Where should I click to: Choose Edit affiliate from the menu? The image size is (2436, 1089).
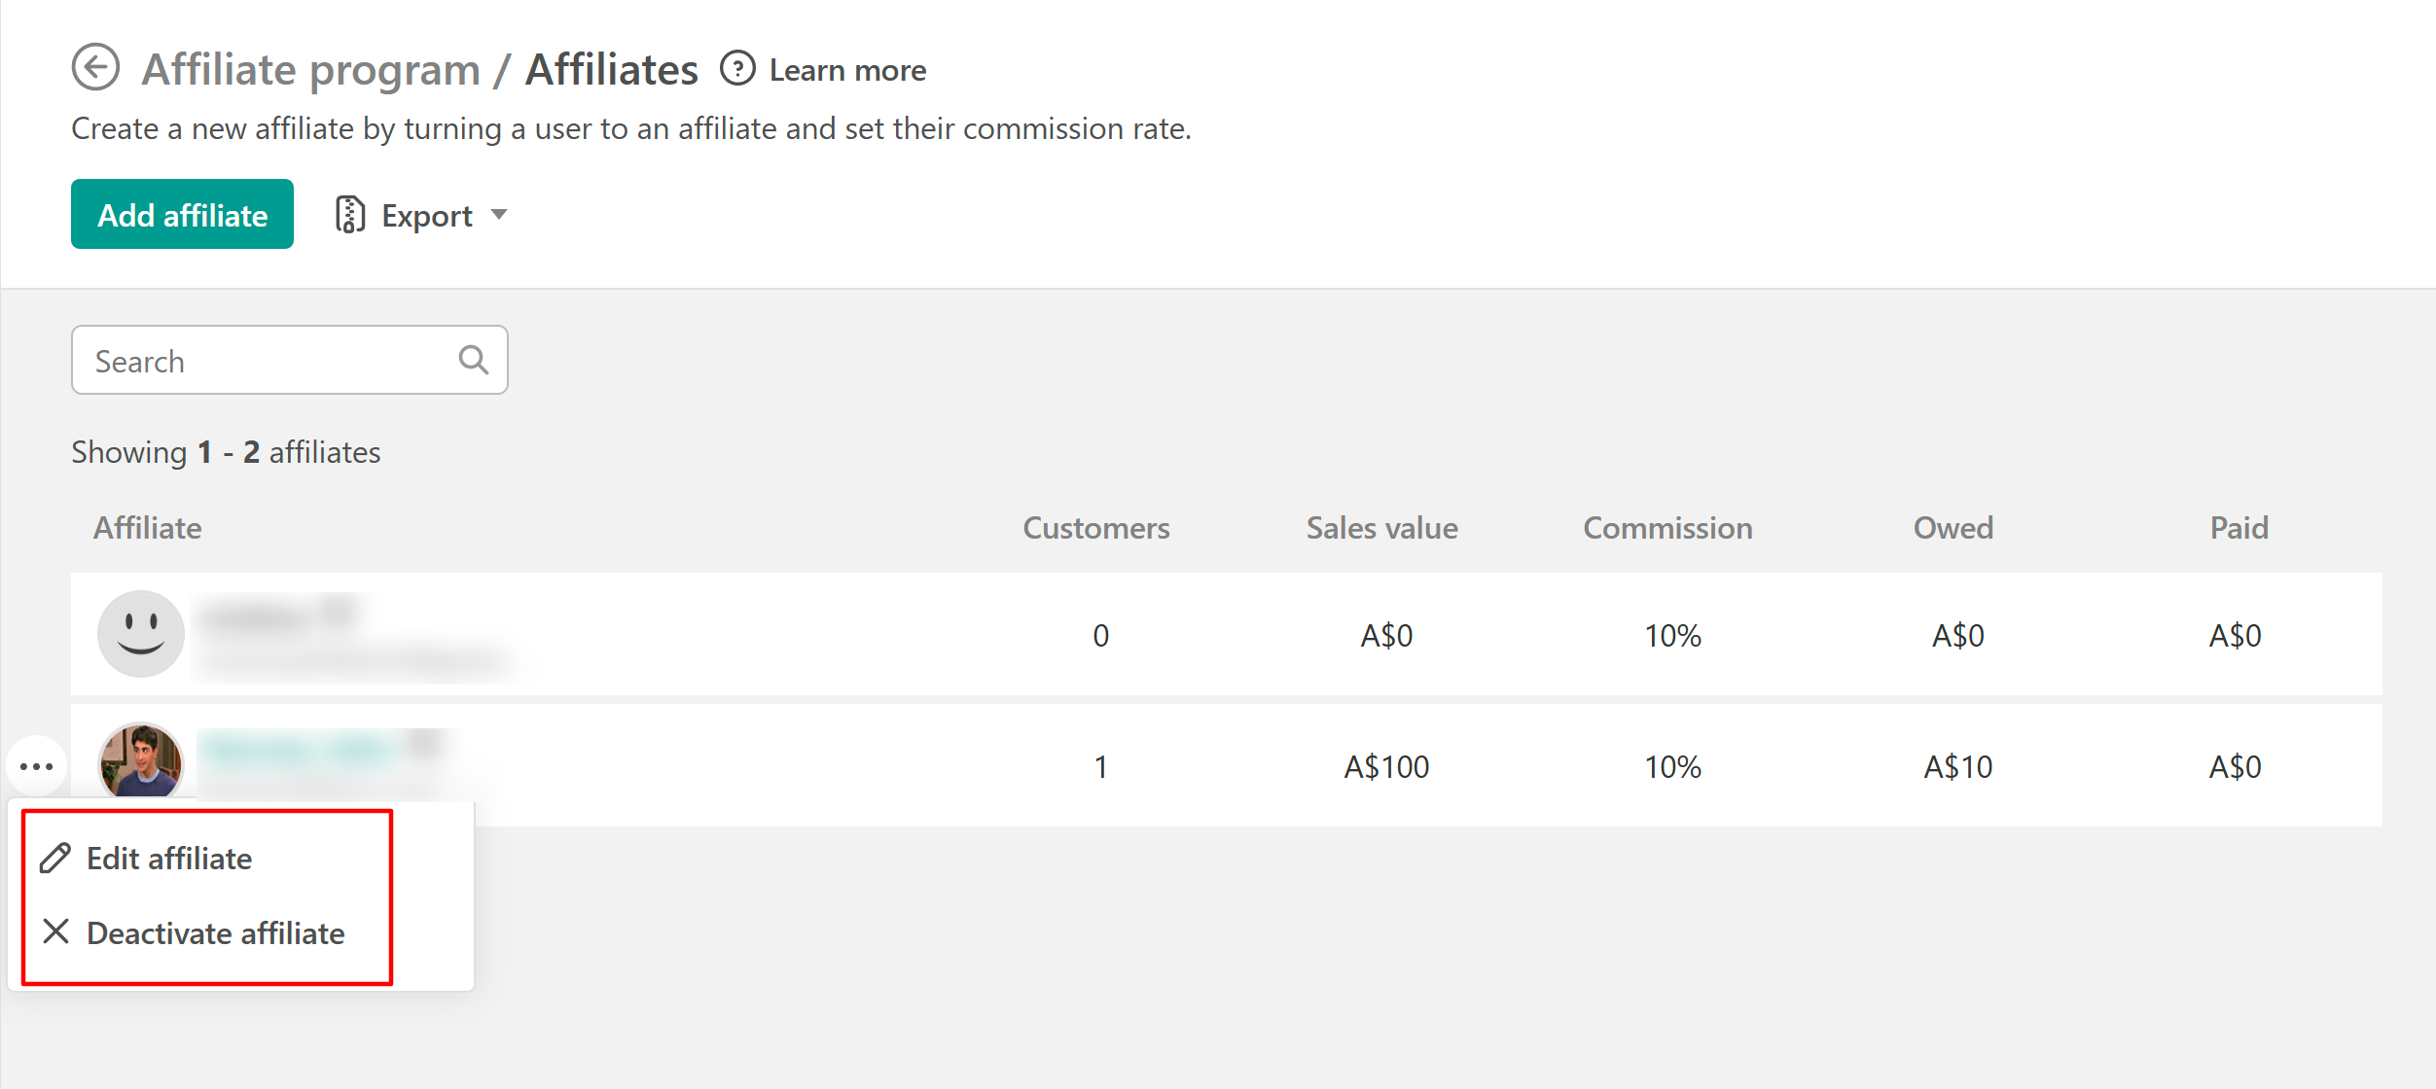(x=169, y=859)
